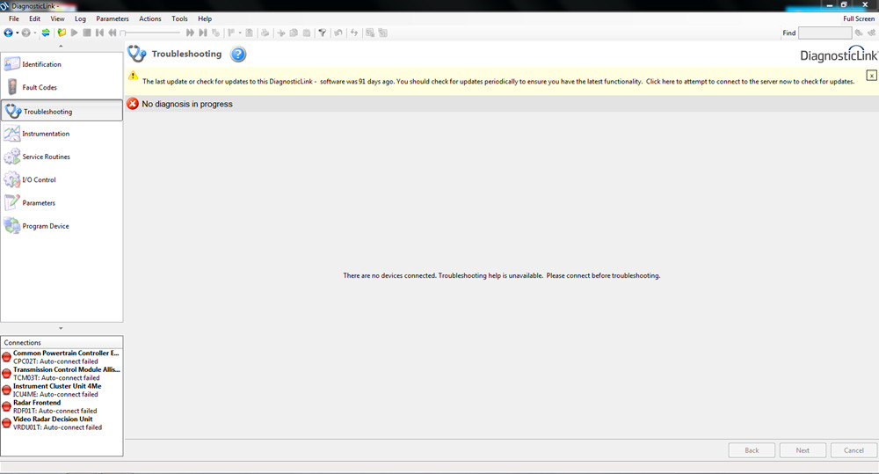This screenshot has width=879, height=474.
Task: Click the Refresh arrows toolbar icon
Action: coord(354,33)
